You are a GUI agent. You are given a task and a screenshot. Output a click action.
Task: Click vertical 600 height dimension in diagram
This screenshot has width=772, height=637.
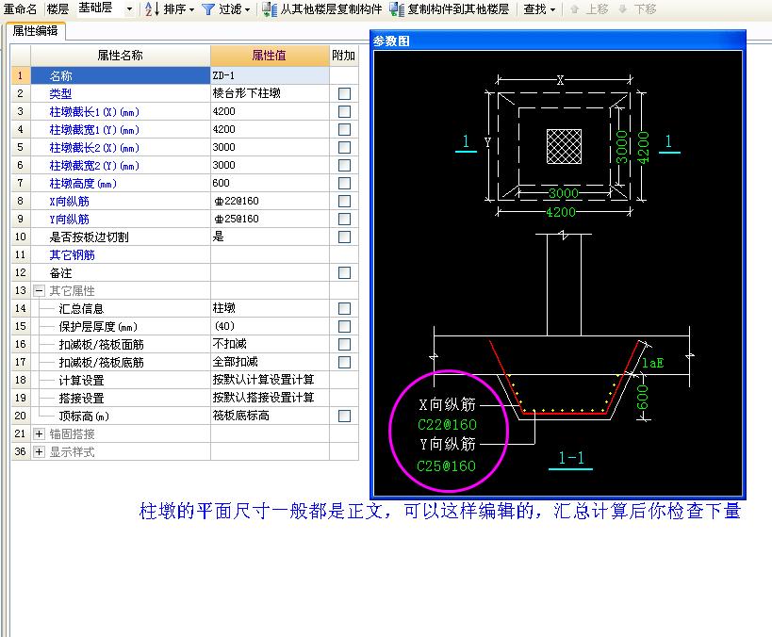click(x=643, y=398)
